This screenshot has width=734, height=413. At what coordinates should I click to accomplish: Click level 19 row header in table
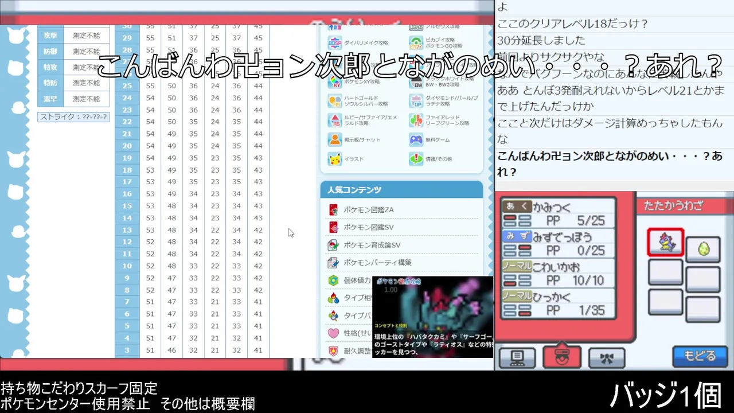tap(127, 158)
